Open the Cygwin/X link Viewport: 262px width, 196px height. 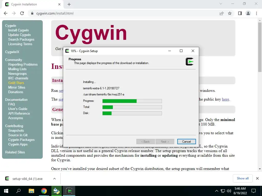pyautogui.click(x=12, y=52)
